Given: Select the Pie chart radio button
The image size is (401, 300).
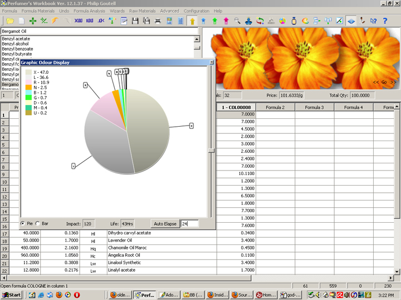Looking at the screenshot, I should [23, 223].
